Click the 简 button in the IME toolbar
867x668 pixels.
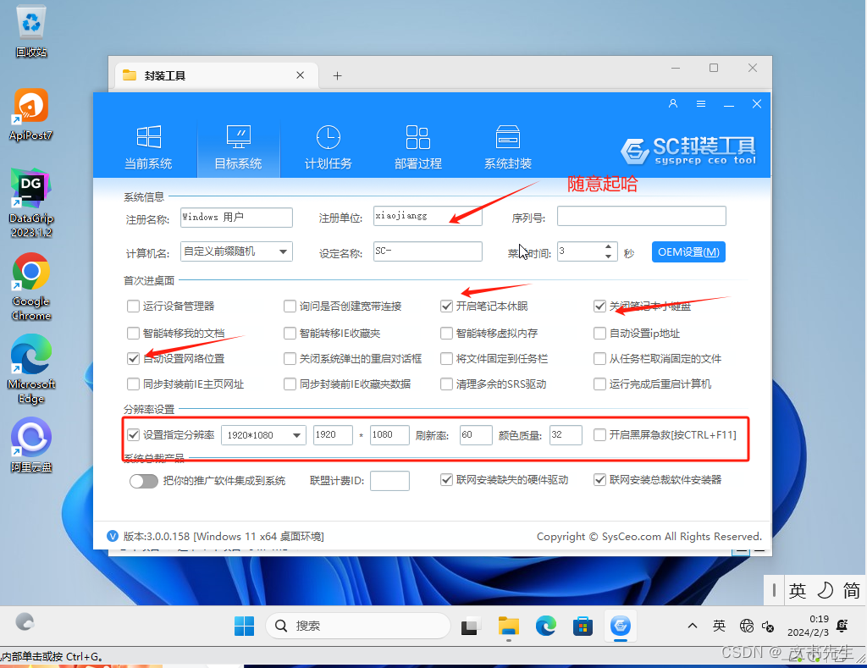[851, 591]
